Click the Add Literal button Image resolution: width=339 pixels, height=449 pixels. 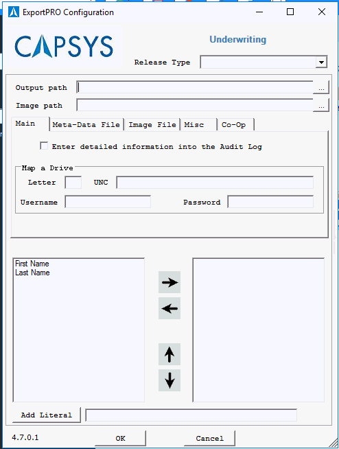click(x=47, y=415)
